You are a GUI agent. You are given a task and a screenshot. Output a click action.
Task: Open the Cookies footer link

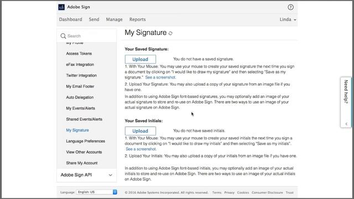pos(243,192)
